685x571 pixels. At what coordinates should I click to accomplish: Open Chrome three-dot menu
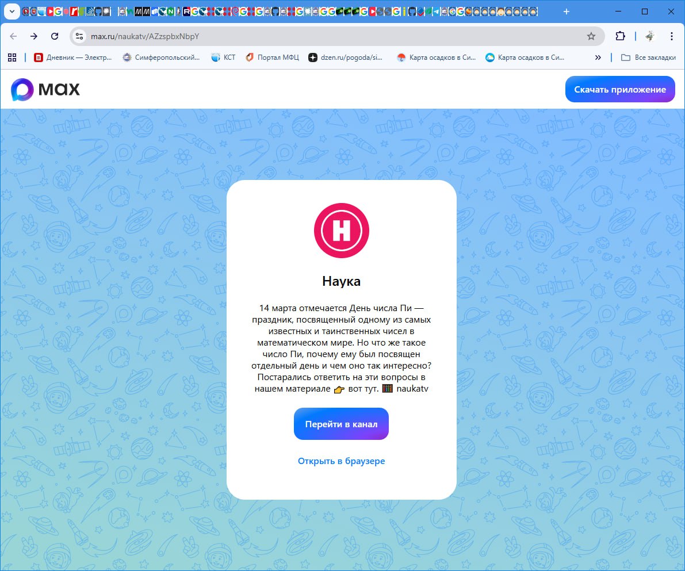(x=671, y=36)
